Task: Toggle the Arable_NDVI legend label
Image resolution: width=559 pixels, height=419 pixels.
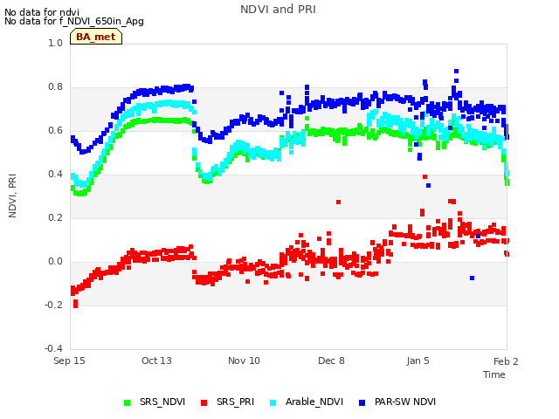Action: 314,402
